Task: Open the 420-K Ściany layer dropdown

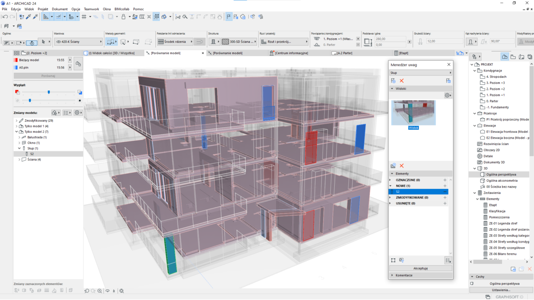Action: point(78,42)
